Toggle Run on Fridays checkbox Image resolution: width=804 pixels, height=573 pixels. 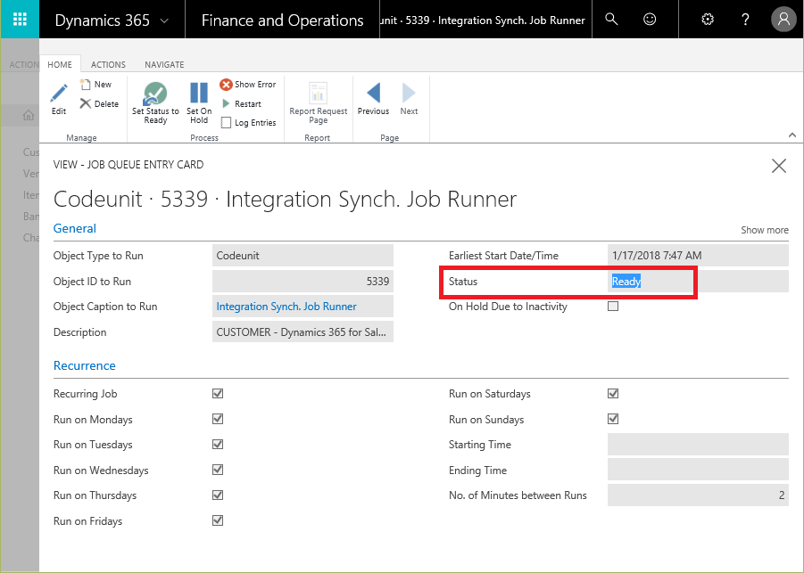[x=218, y=520]
